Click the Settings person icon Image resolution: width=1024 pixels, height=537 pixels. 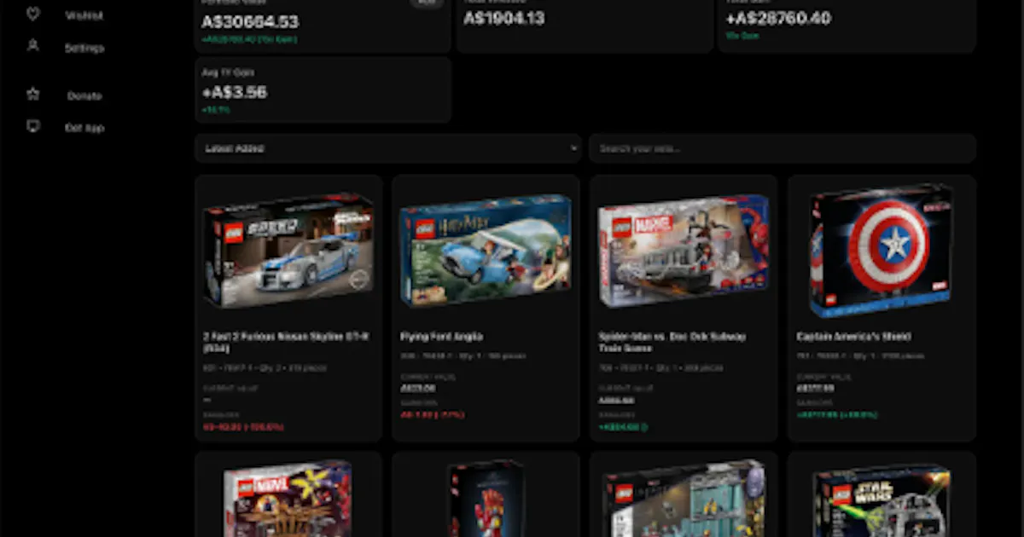tap(33, 46)
